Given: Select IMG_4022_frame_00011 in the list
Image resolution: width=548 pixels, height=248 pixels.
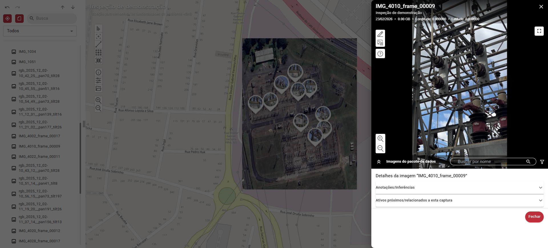Looking at the screenshot, I should click(39, 157).
